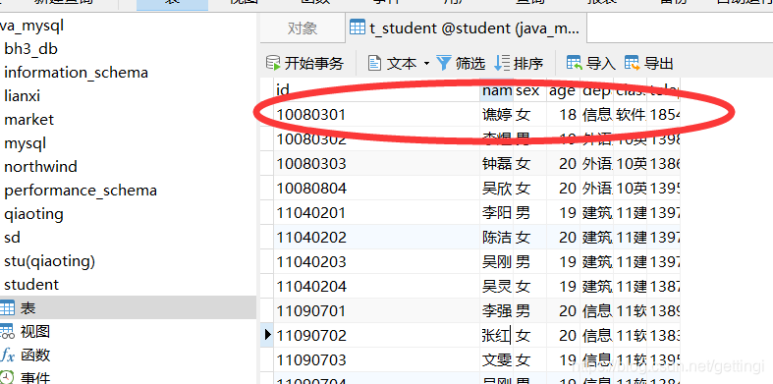Click the 筛选 filter funnel button
The height and width of the screenshot is (384, 773).
461,64
